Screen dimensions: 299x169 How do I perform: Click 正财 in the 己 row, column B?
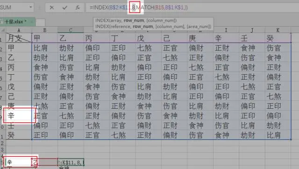click(x=45, y=97)
